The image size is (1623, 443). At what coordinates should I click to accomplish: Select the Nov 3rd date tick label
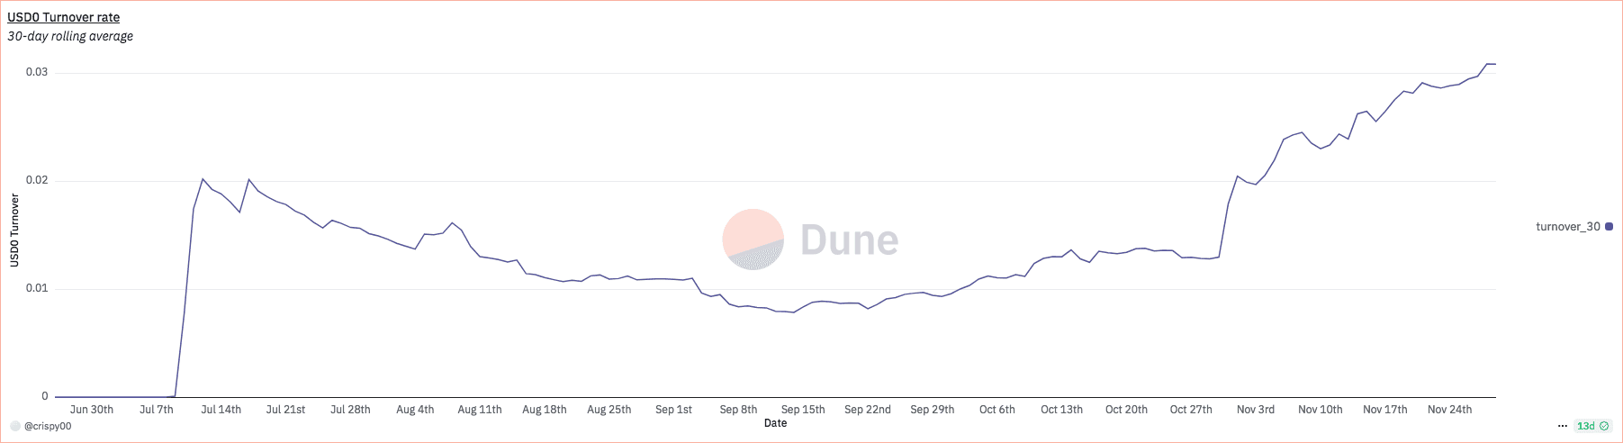1255,410
